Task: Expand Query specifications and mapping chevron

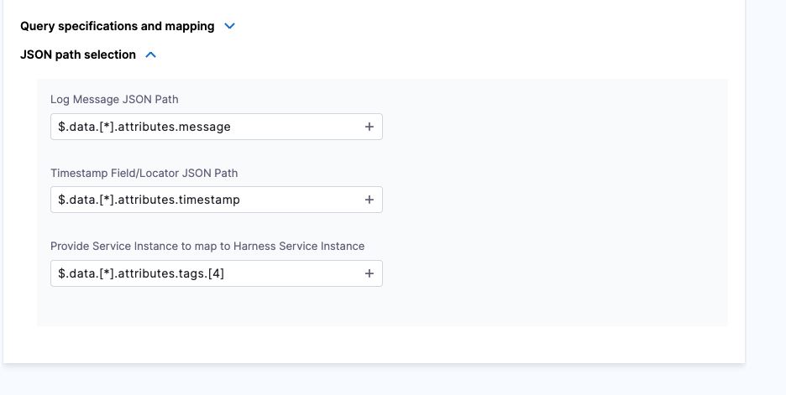Action: (230, 26)
